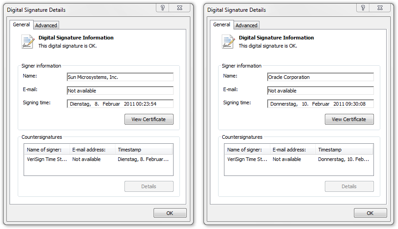Click the help question mark in the Oracle Corporation dialog

point(363,8)
